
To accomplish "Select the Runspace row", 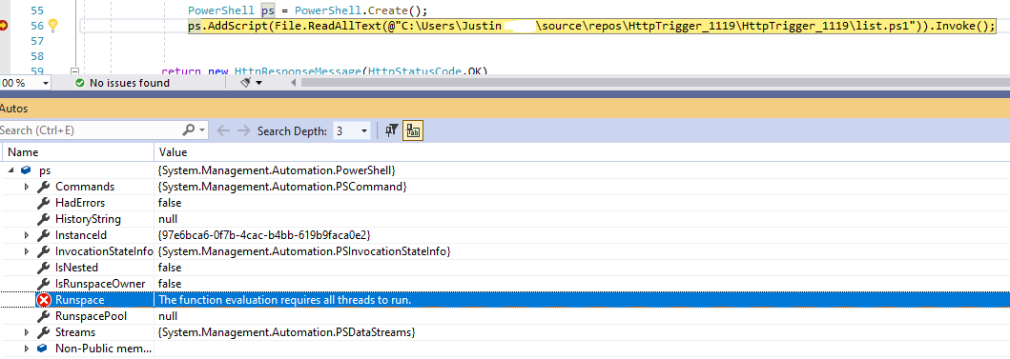I will point(505,300).
